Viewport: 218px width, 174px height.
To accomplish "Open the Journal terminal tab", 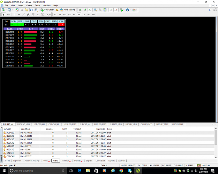I will [x=121, y=160].
